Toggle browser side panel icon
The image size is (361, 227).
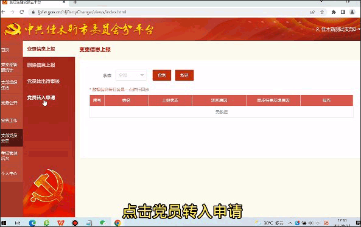tap(343, 12)
